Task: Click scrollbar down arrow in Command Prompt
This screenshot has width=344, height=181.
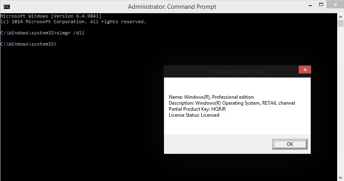Action: click(x=340, y=177)
